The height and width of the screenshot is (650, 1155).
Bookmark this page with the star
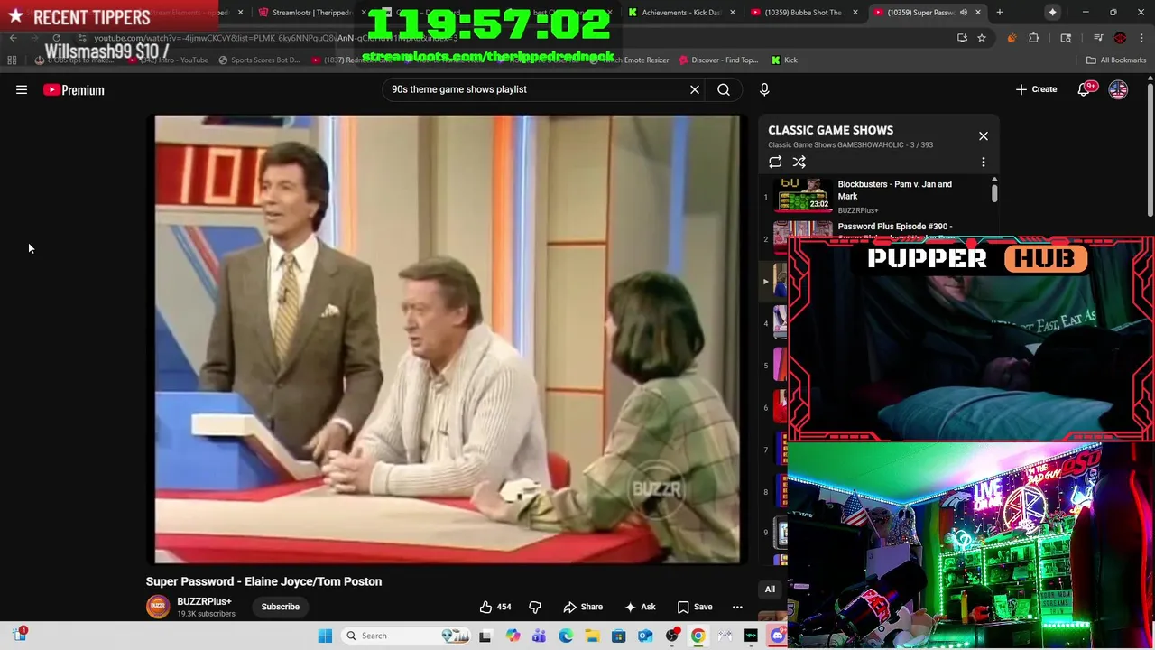click(982, 38)
